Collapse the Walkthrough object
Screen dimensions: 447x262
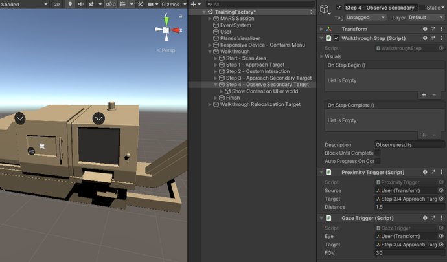point(210,52)
